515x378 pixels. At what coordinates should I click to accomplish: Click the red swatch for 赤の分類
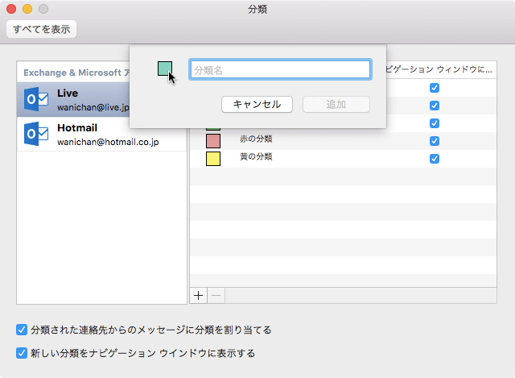[213, 141]
